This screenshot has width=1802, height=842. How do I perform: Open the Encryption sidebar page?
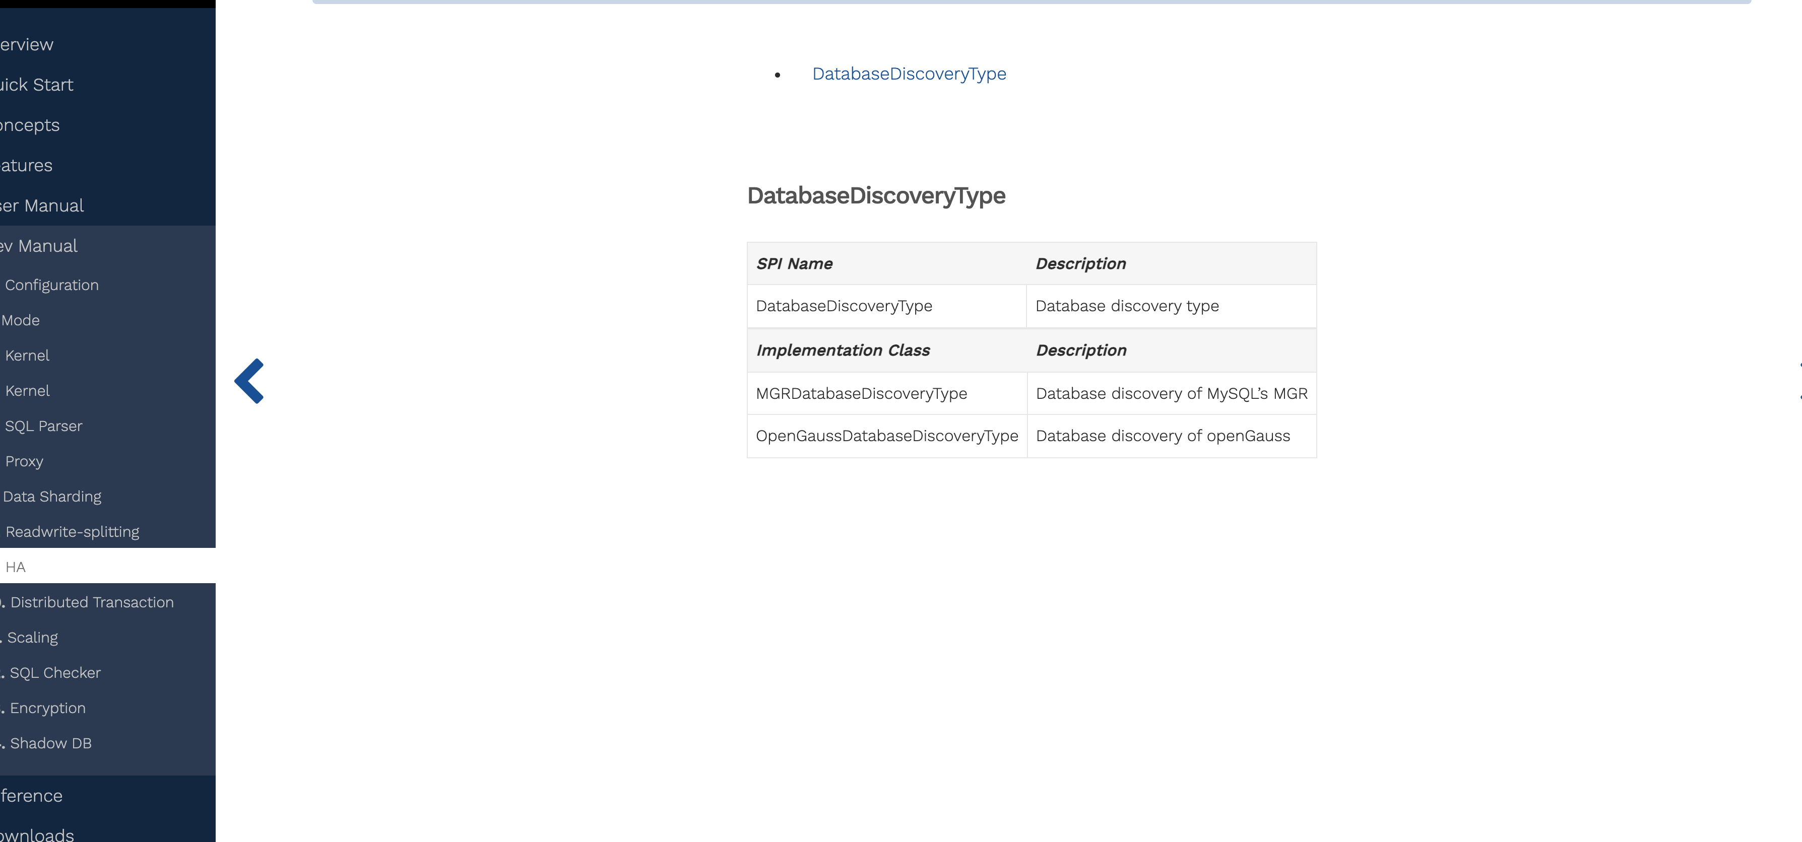pyautogui.click(x=47, y=708)
